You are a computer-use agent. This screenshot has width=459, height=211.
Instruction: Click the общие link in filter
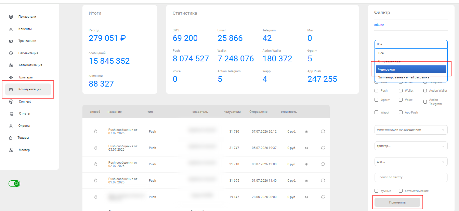(x=379, y=25)
